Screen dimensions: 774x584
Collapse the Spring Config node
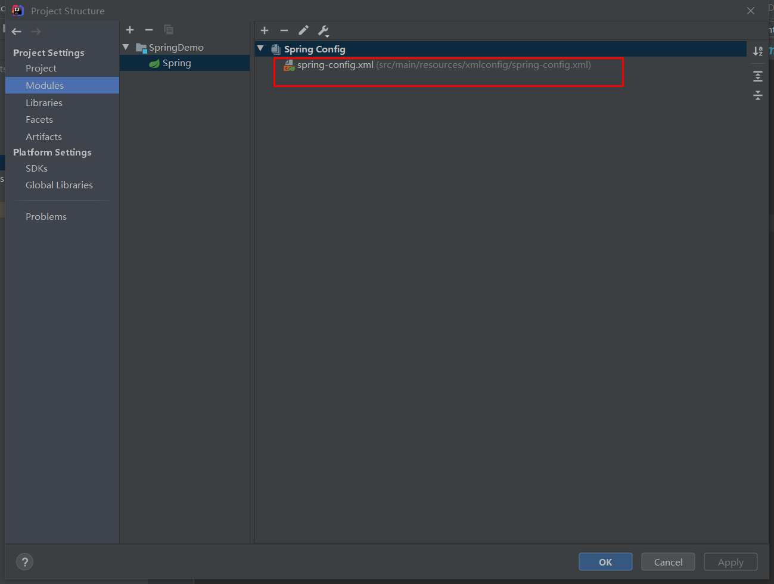(x=260, y=48)
